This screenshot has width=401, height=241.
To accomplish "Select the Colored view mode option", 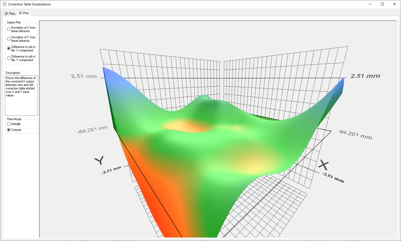I will pyautogui.click(x=9, y=130).
